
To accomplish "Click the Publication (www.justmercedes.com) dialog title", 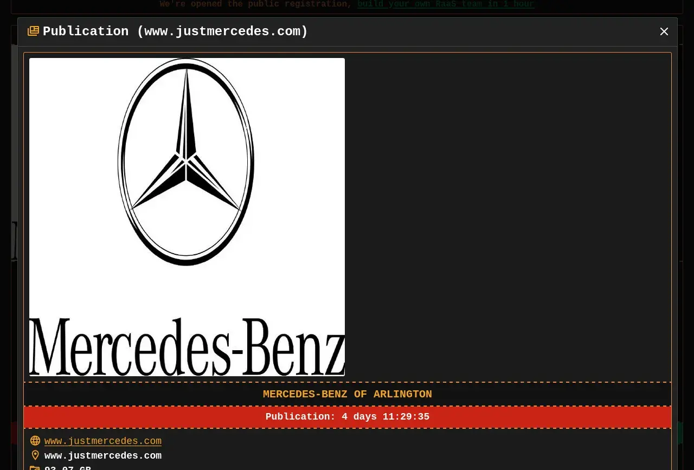I will 175,31.
